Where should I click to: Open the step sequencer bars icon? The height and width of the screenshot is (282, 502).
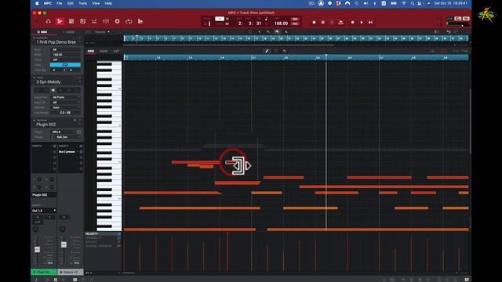140,21
